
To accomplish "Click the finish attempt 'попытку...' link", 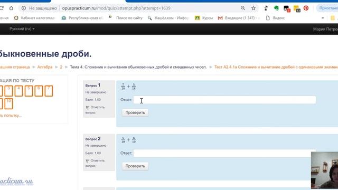I will pos(11,116).
